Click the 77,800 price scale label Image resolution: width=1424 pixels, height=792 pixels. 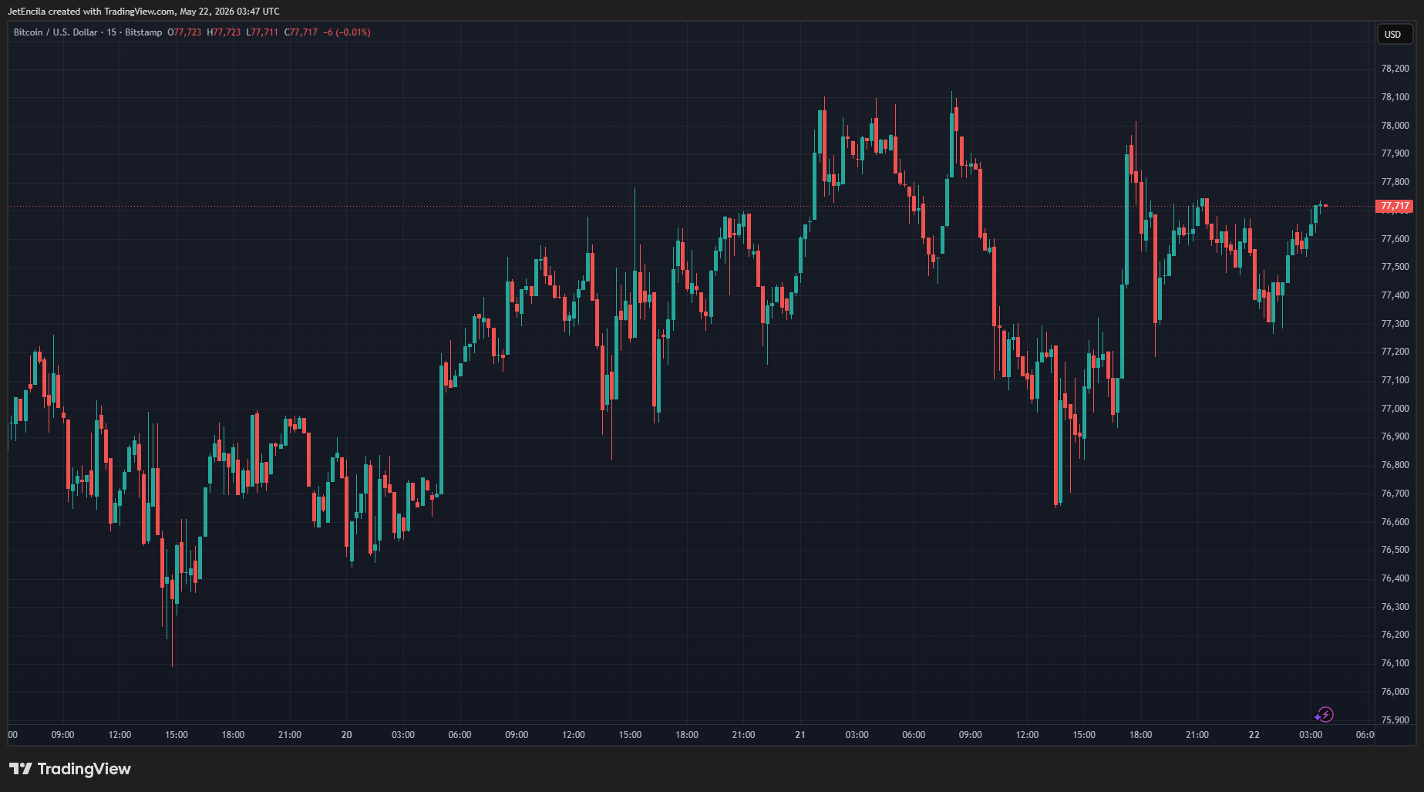pos(1395,182)
